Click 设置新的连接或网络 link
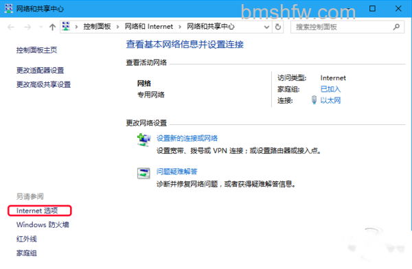412x269 pixels. pyautogui.click(x=187, y=138)
